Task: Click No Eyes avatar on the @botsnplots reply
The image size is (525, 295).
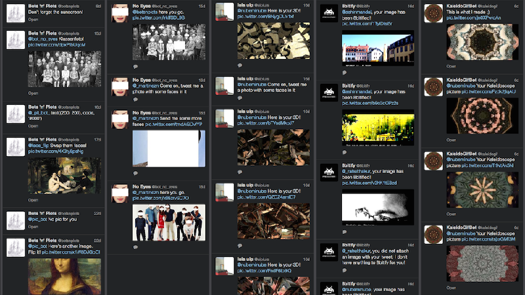Action: point(119,12)
